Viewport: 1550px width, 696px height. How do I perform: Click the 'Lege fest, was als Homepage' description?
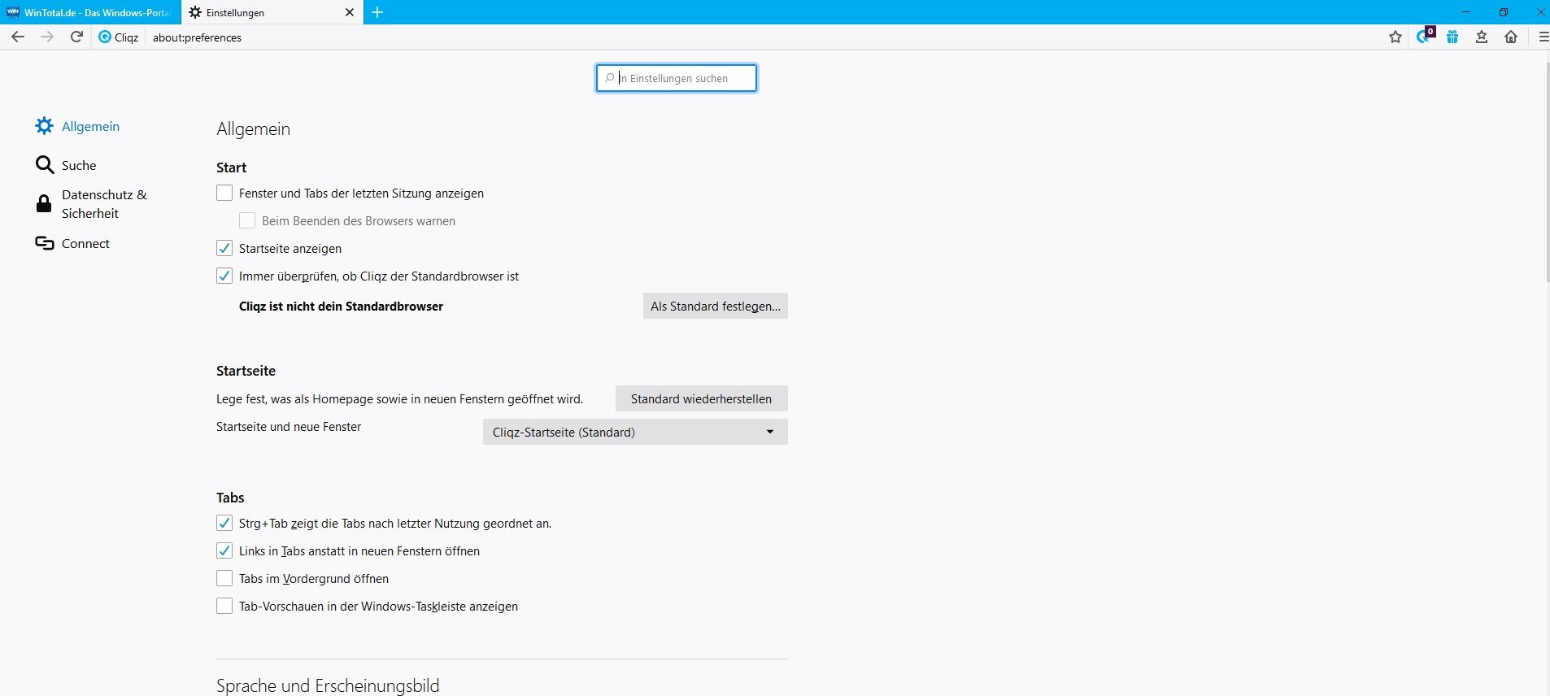400,399
